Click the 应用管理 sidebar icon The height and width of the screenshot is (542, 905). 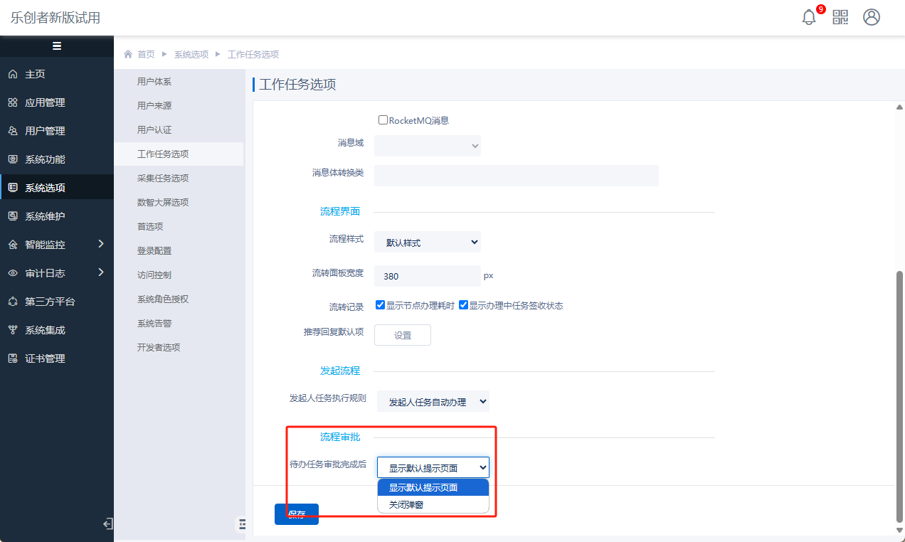(13, 102)
